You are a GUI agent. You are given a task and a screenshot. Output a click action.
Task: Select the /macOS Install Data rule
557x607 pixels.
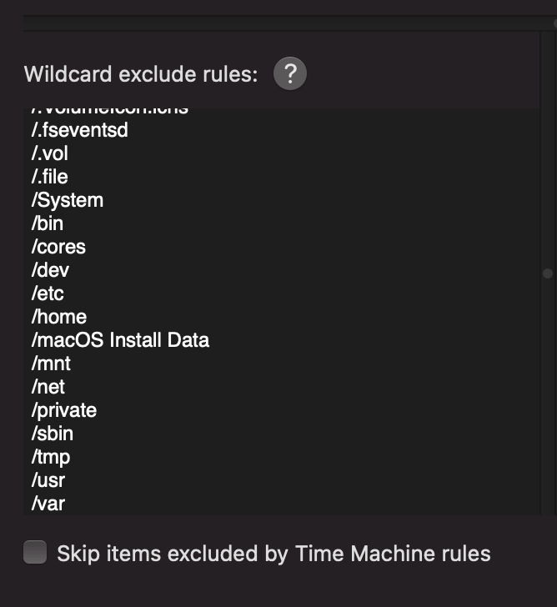pyautogui.click(x=120, y=340)
